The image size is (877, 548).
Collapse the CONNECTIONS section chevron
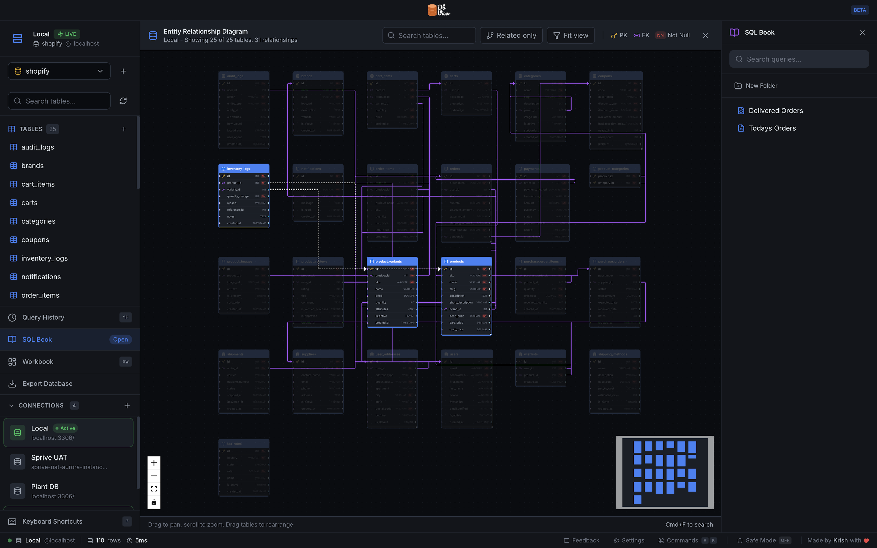tap(11, 406)
